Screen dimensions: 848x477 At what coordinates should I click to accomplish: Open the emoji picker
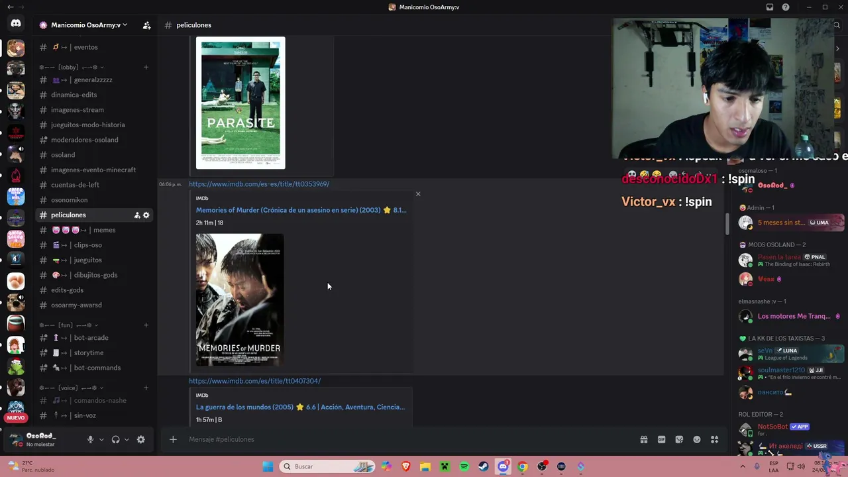click(697, 439)
